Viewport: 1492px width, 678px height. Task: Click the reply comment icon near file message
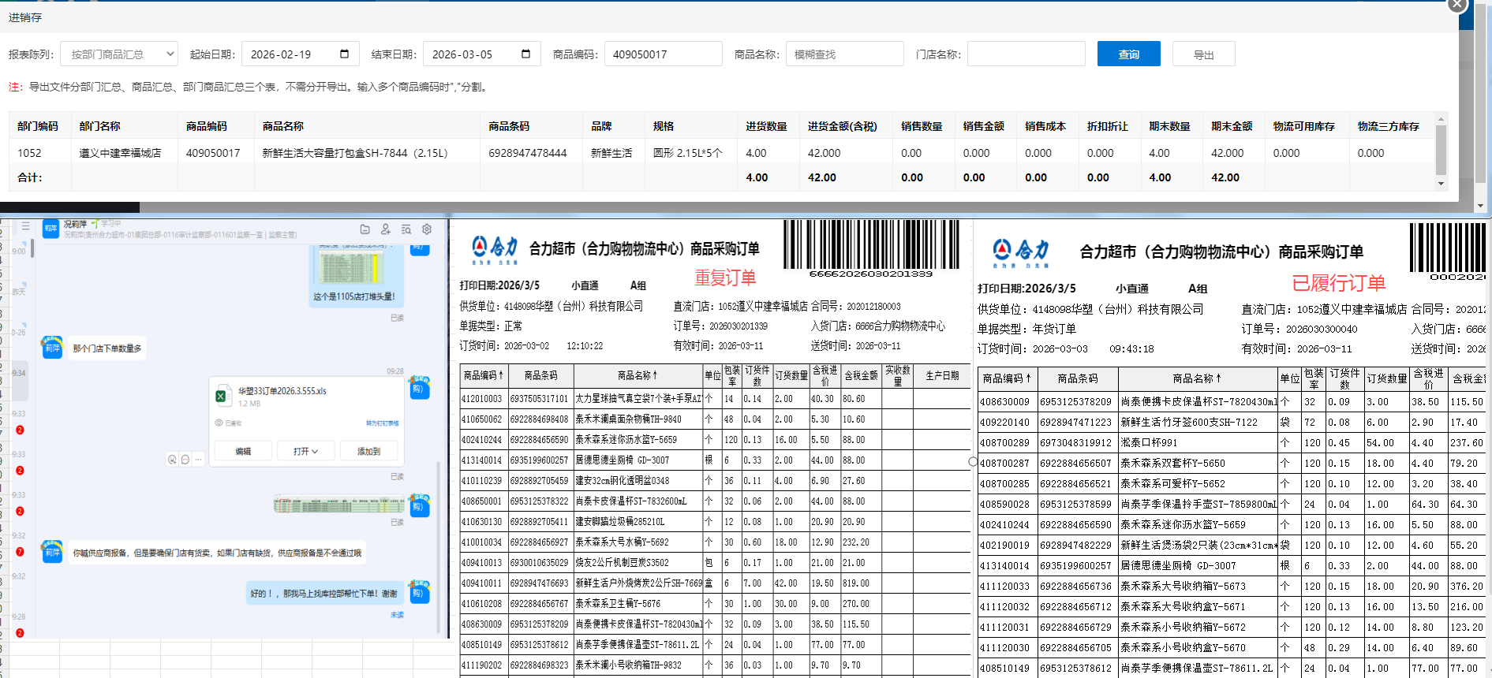185,460
